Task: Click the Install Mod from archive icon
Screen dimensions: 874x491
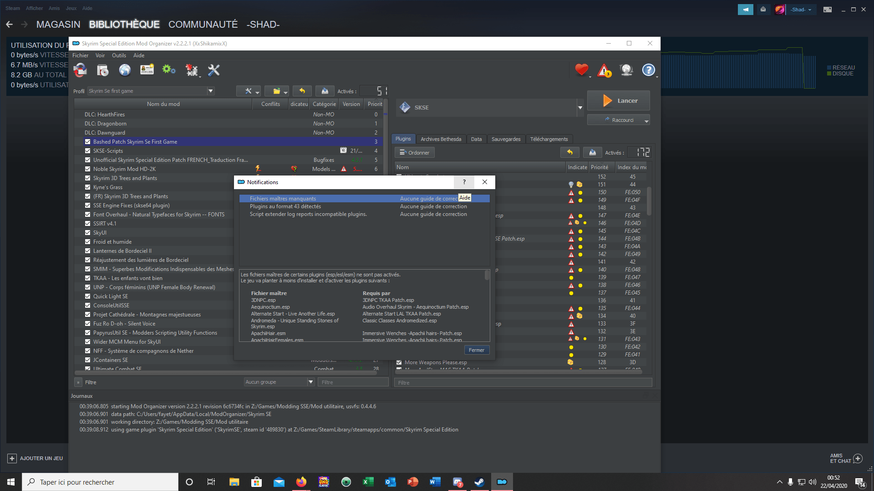Action: click(x=102, y=70)
